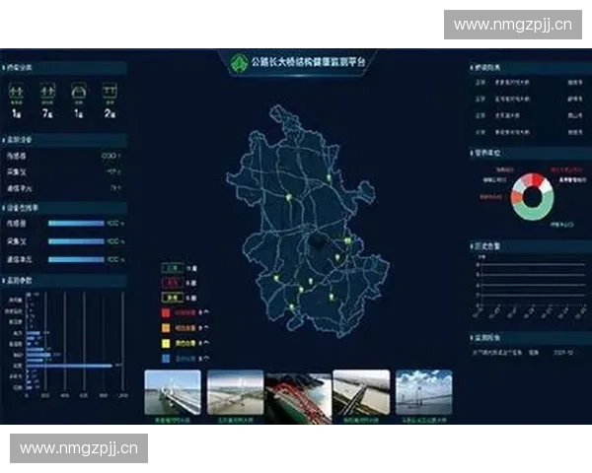Select the bridge-type icon left of the count-7 icon
The height and width of the screenshot is (473, 592).
16,92
